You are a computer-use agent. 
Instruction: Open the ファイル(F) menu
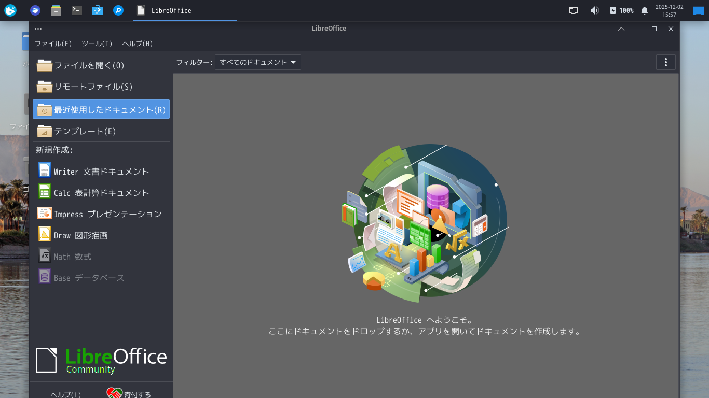(x=53, y=44)
